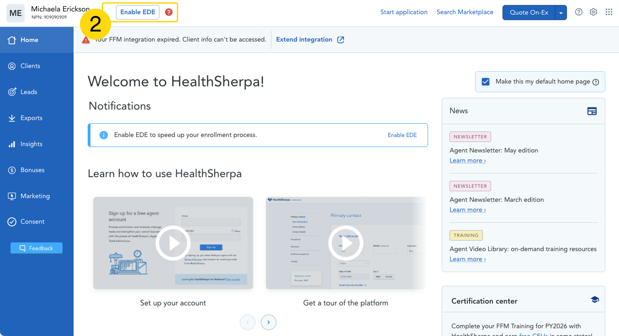Click the Insights bar chart icon
This screenshot has height=336, width=619.
12,144
